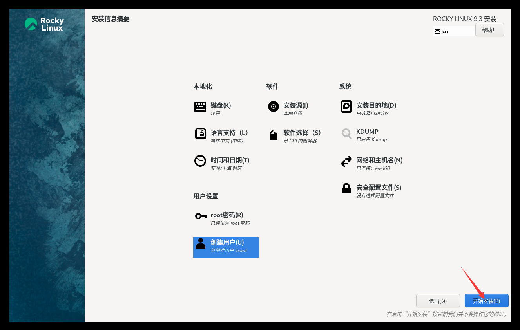Screen dimensions: 520x330
Task: Click the arrows icon for network and hostname
Action: [346, 161]
